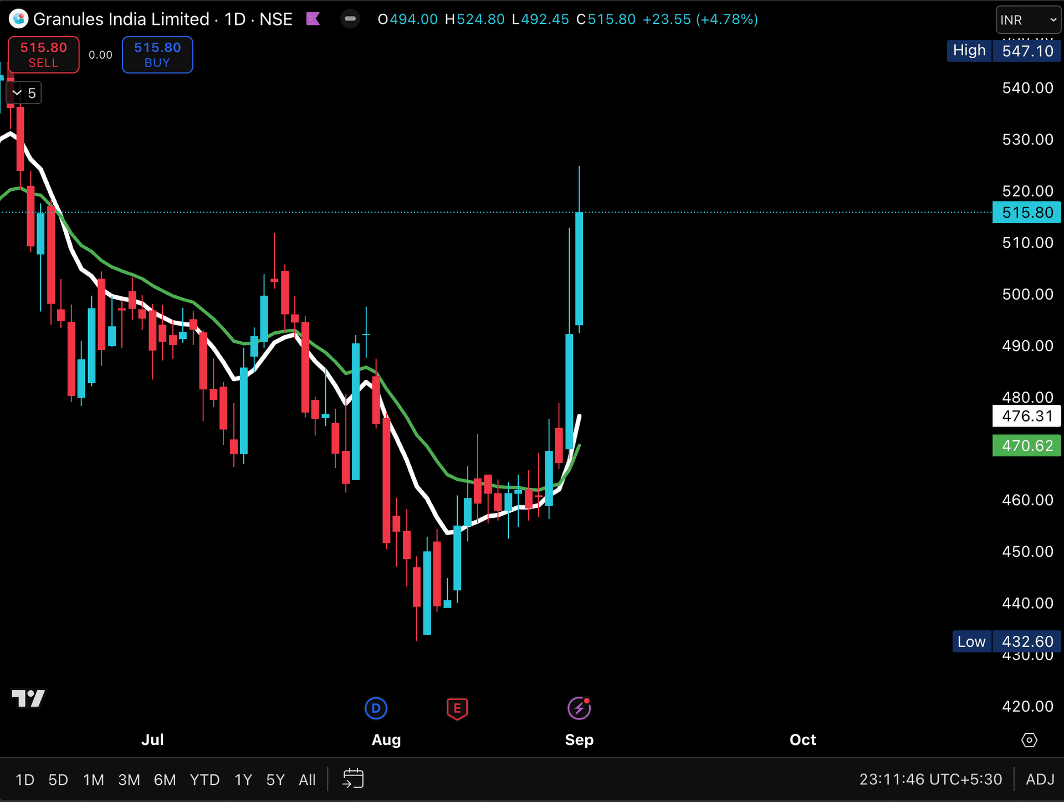1064x802 pixels.
Task: Click the Aug label on time axis
Action: point(386,740)
